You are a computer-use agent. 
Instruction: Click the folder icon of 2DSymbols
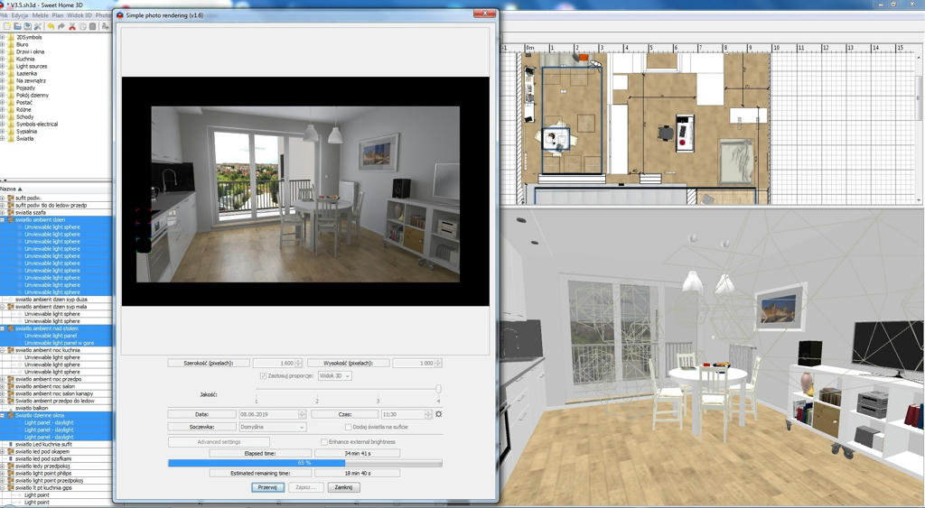pos(11,37)
